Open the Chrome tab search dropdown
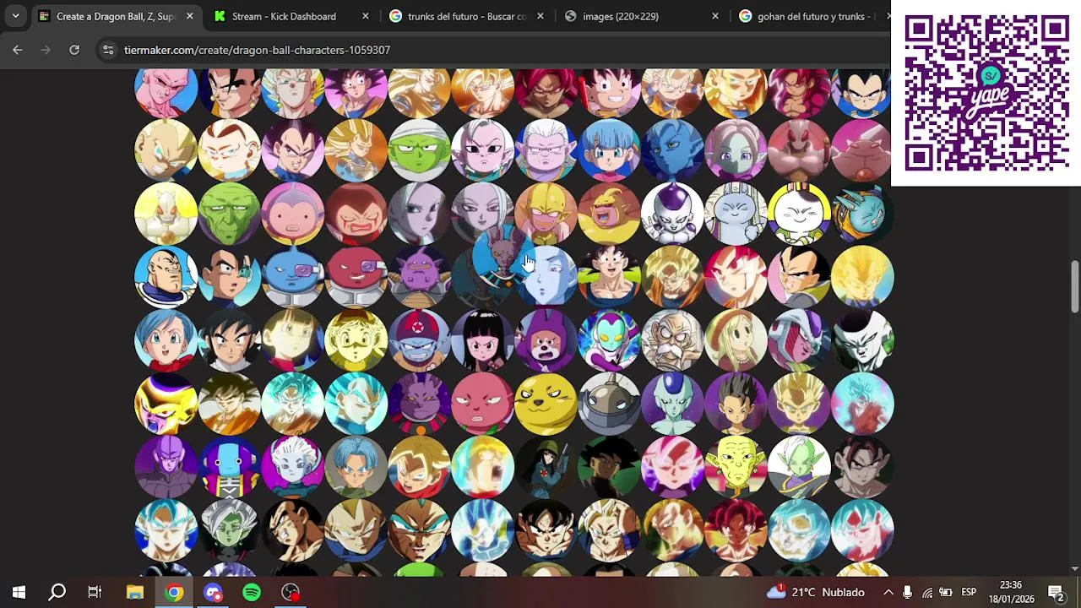This screenshot has width=1081, height=608. click(15, 16)
